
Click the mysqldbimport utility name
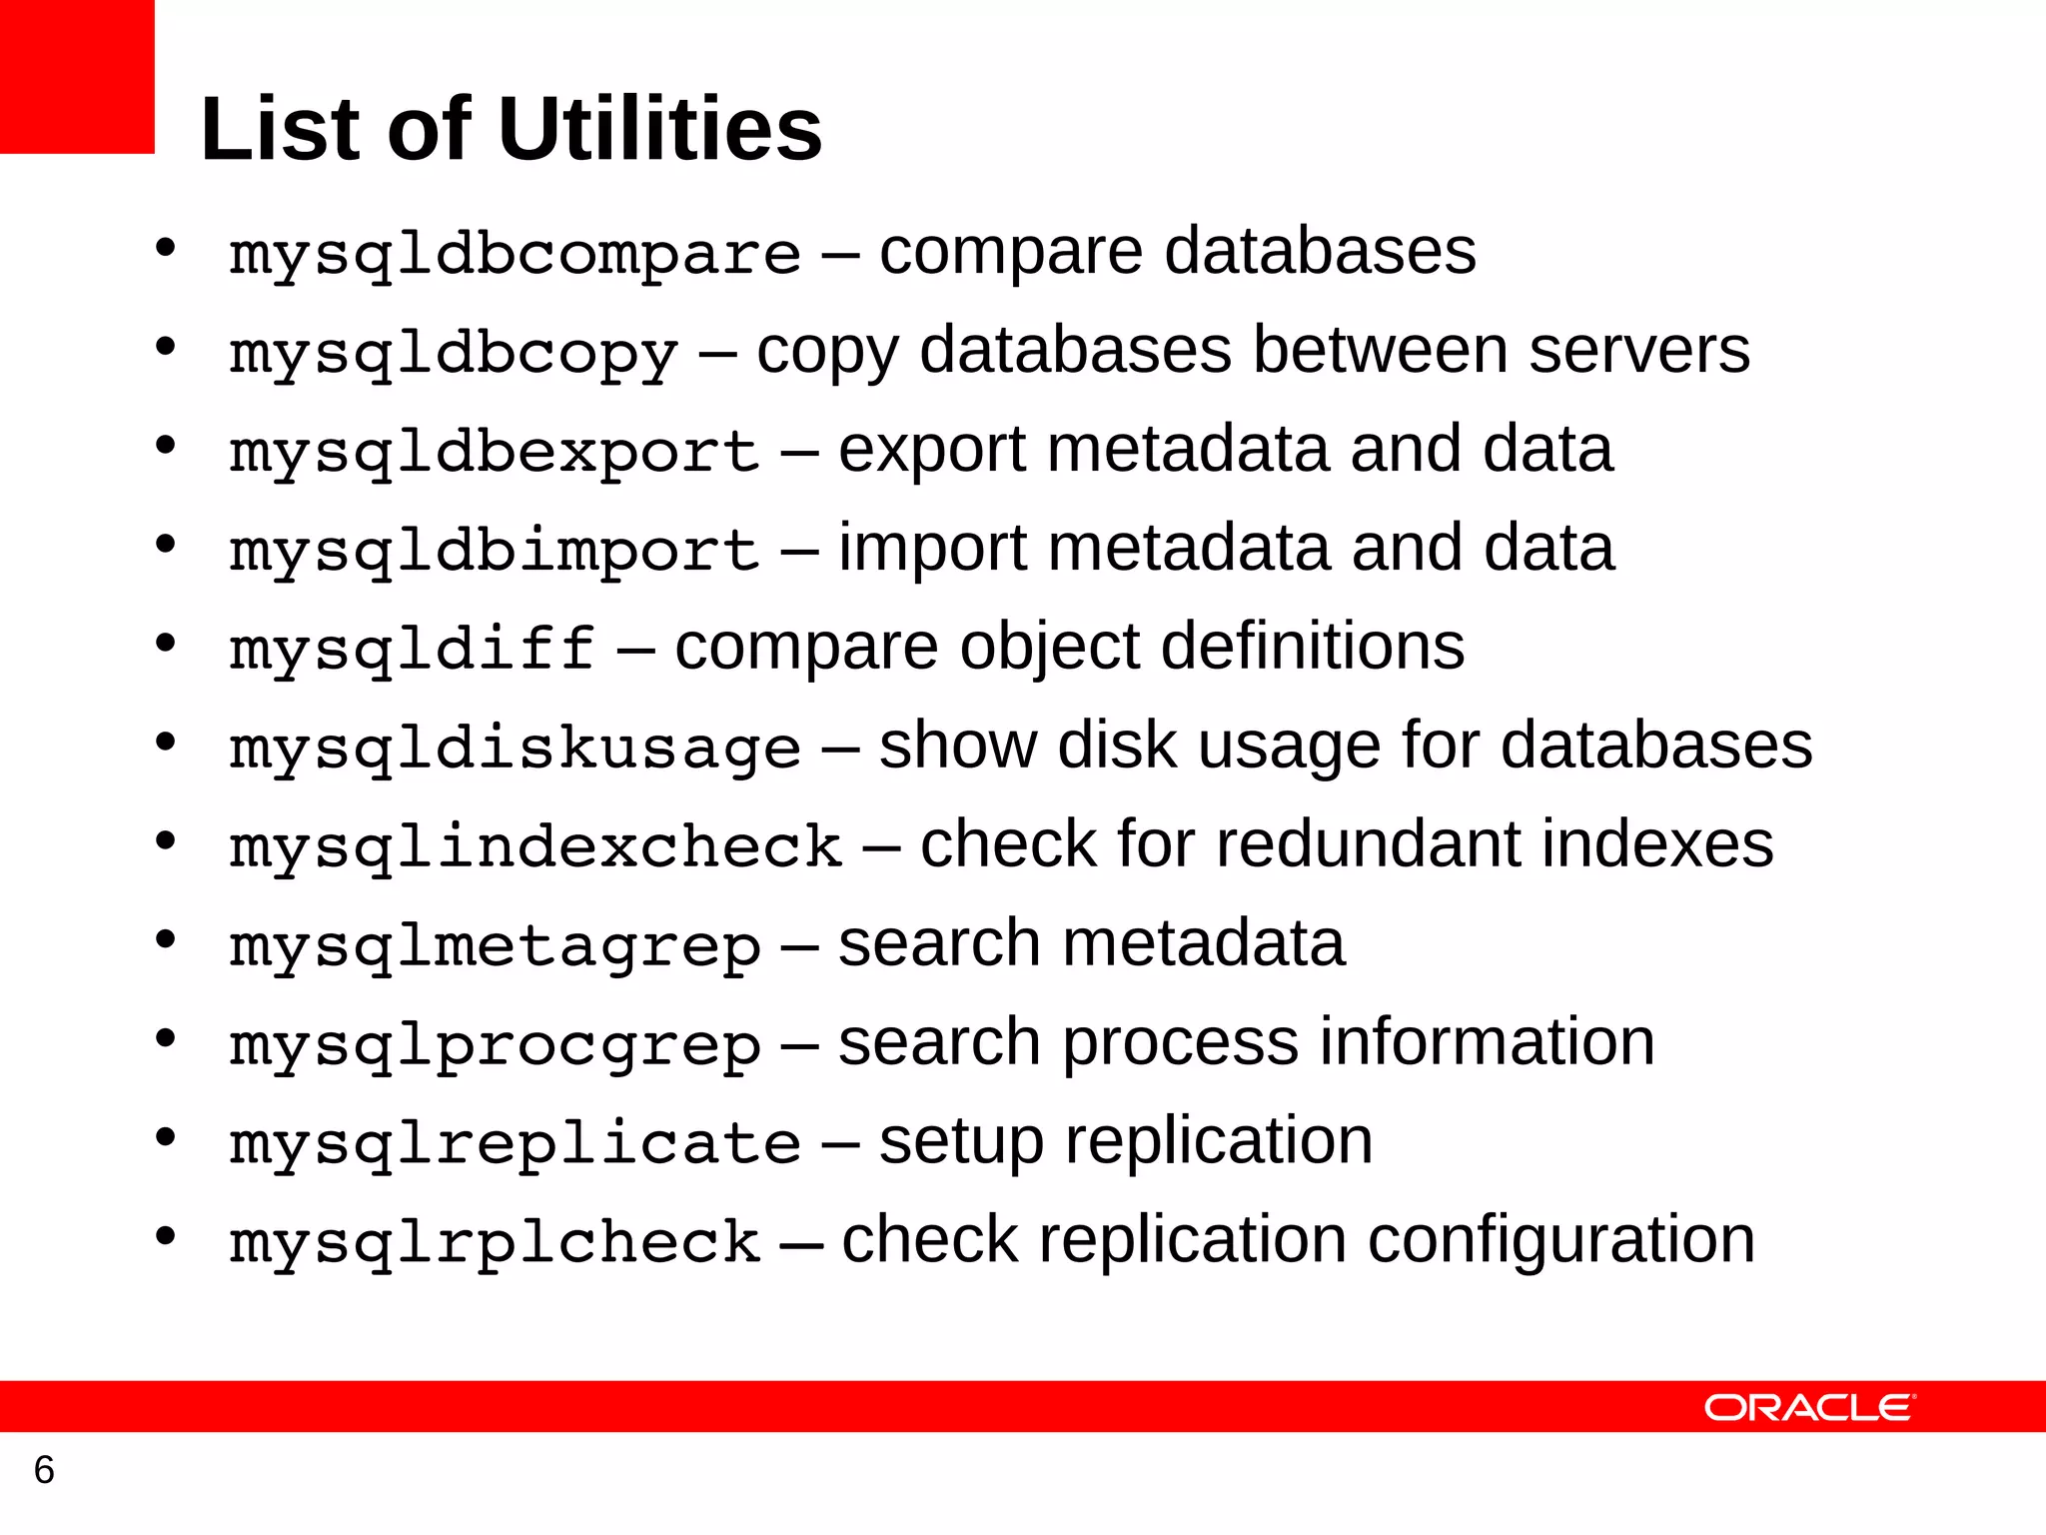[495, 553]
